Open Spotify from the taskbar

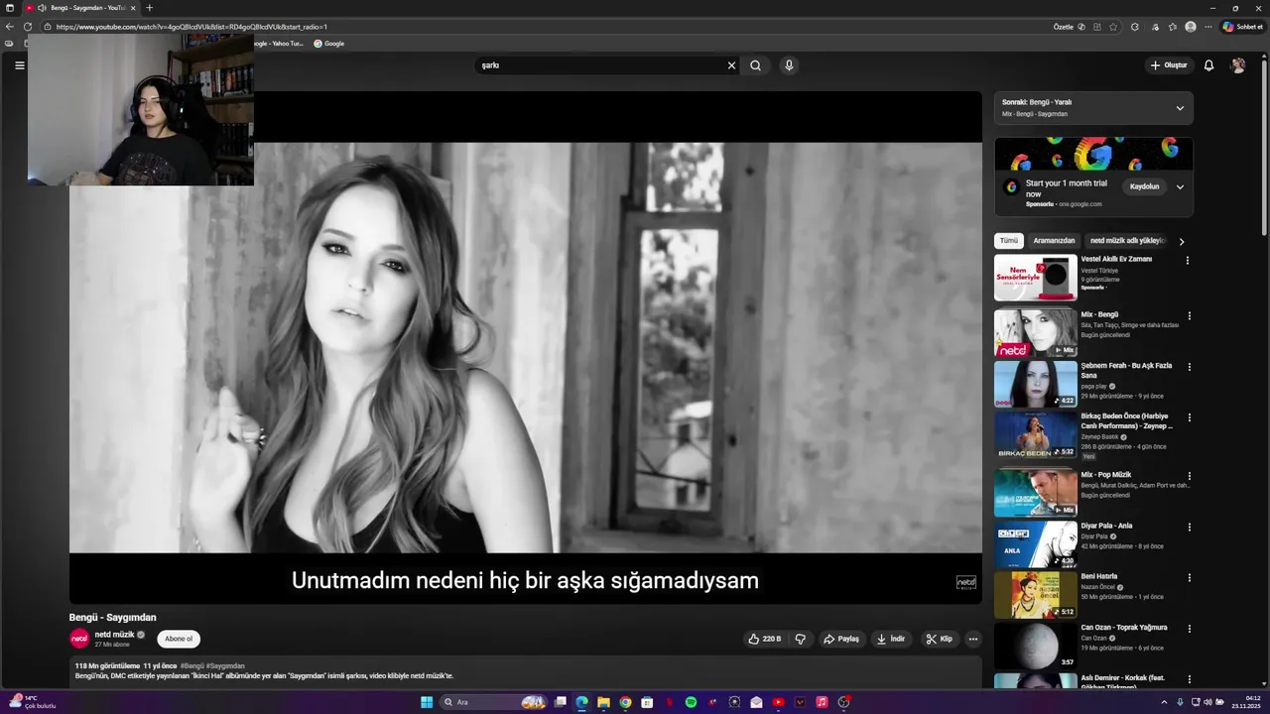pyautogui.click(x=691, y=702)
